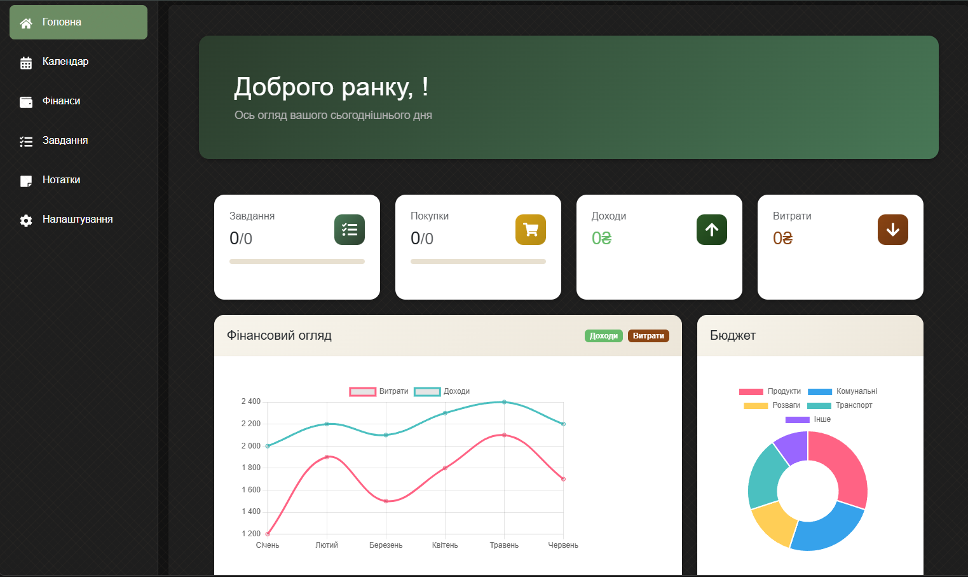Click the Витрати 0₴ value
The height and width of the screenshot is (577, 968).
[782, 238]
